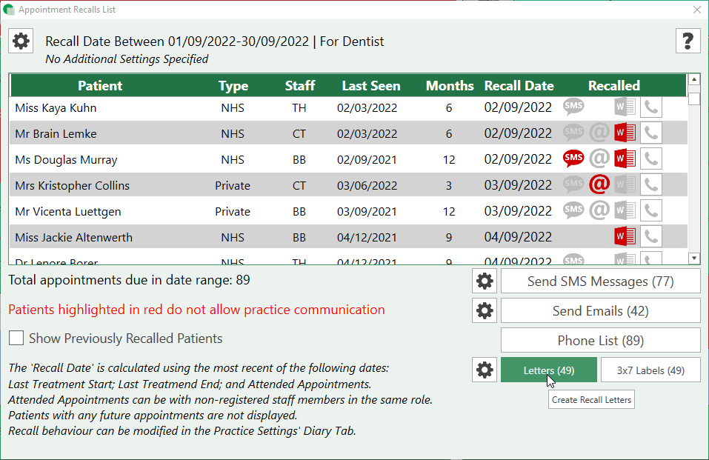Click phone icon for Miss Kaya Kuhn
The image size is (709, 460).
pos(651,107)
